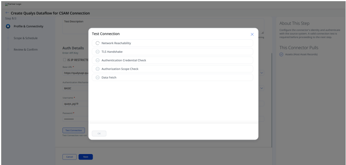The image size is (346, 165).
Task: Click the page title Create Qualys Dataflow
Action: pos(50,13)
